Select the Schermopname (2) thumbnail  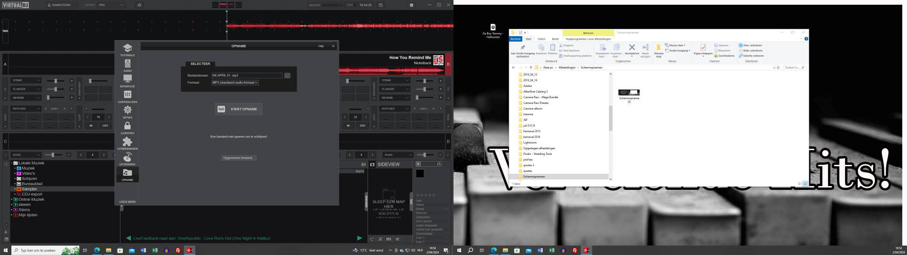point(629,95)
